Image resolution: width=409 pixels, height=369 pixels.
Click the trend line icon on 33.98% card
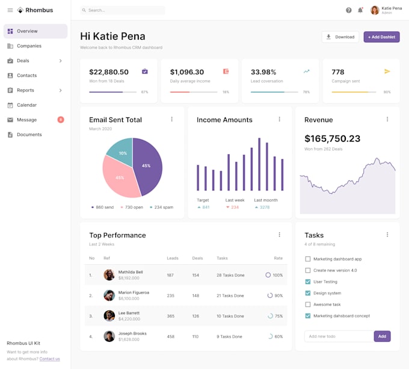[x=307, y=71]
